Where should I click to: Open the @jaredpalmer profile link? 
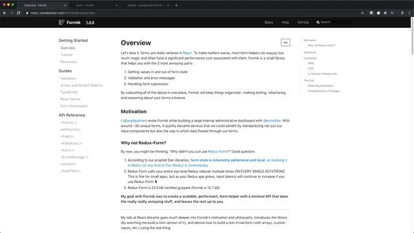(135, 121)
